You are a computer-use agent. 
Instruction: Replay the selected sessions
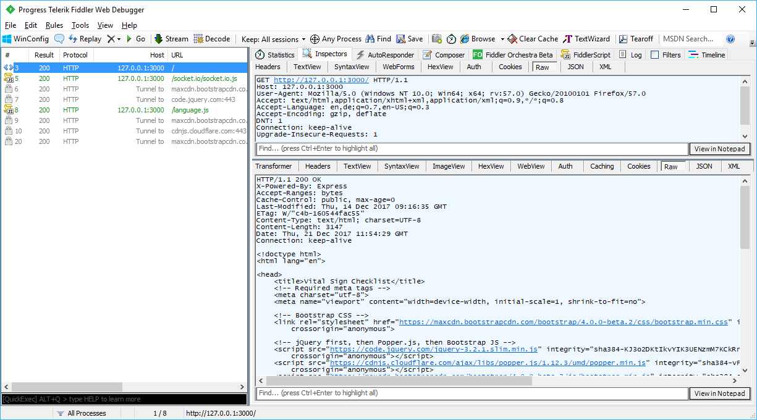point(85,39)
